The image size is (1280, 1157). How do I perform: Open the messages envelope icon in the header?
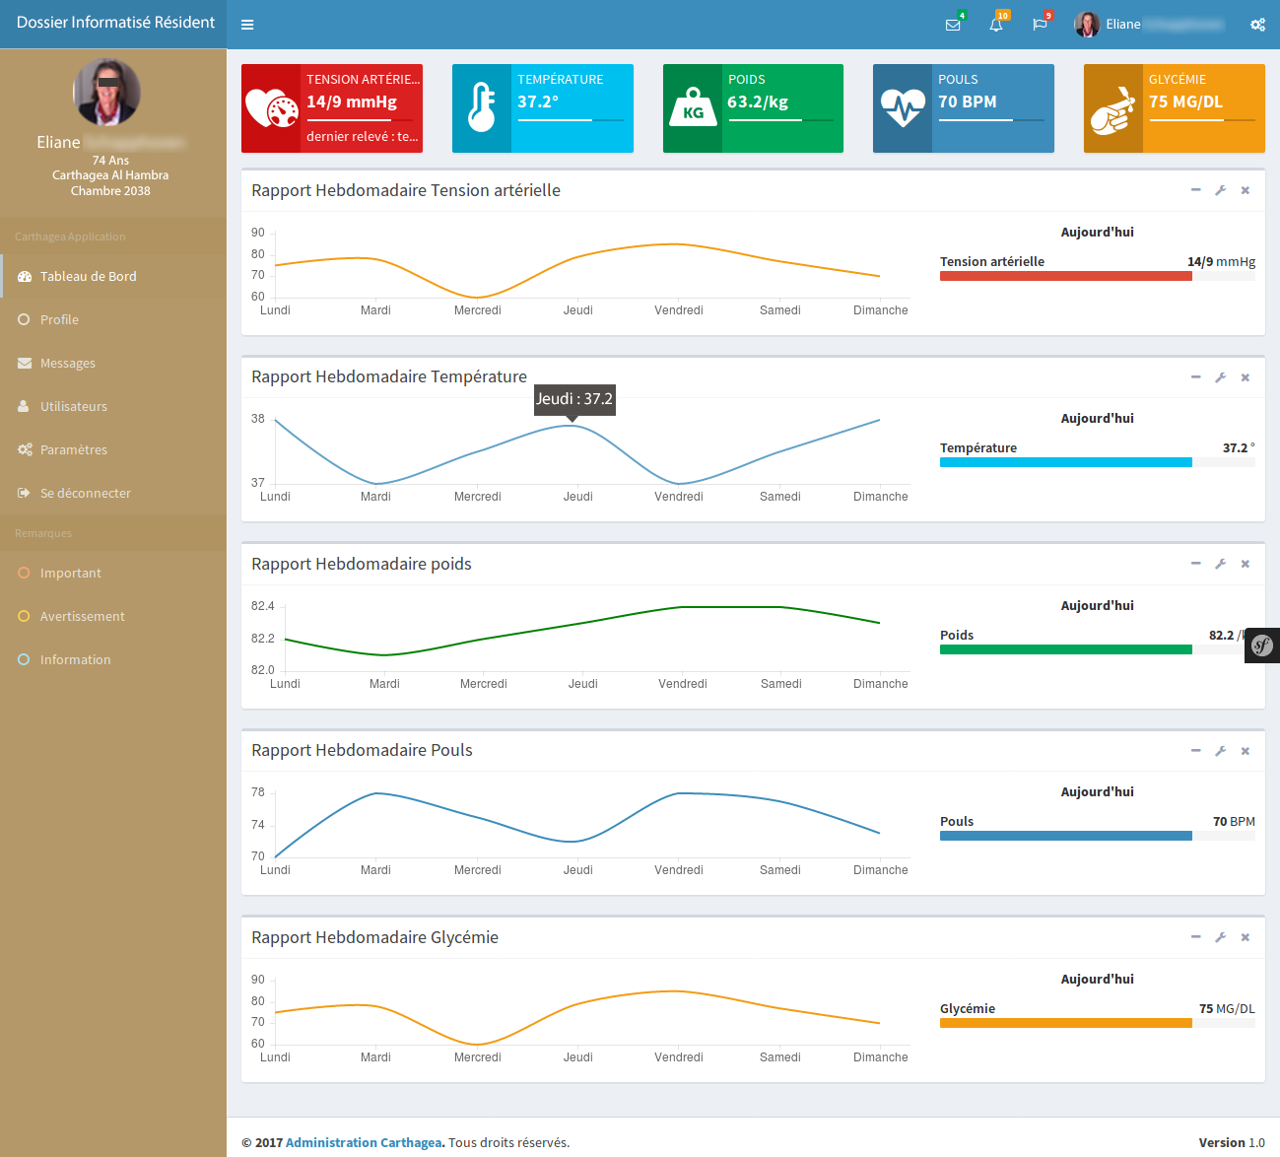[953, 25]
